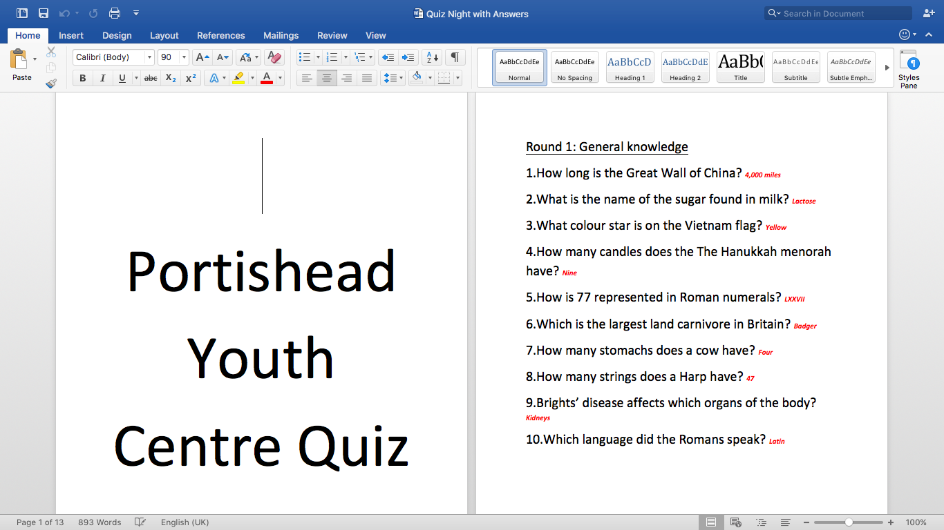Switch to the References tab
Image resolution: width=944 pixels, height=530 pixels.
click(221, 35)
